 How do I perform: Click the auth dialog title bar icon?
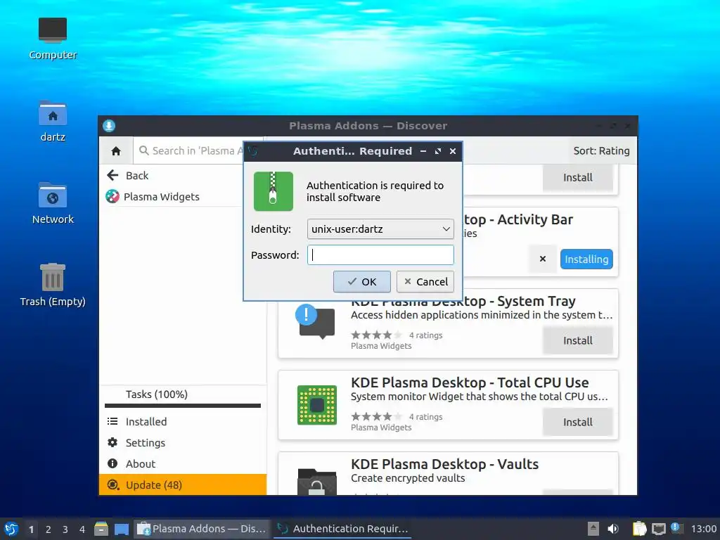[x=253, y=150]
